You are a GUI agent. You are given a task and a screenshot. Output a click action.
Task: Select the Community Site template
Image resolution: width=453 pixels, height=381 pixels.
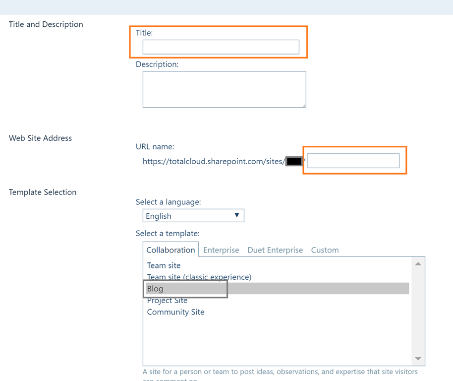175,312
